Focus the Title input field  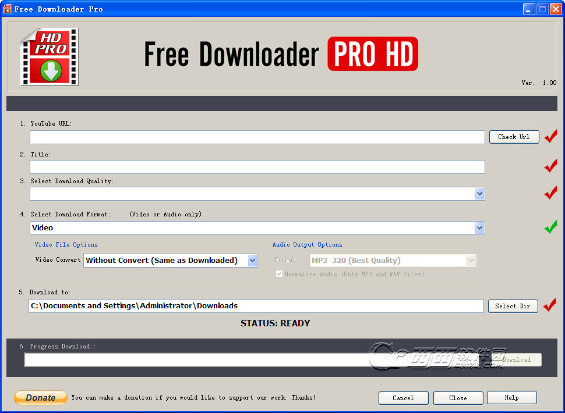click(x=257, y=167)
